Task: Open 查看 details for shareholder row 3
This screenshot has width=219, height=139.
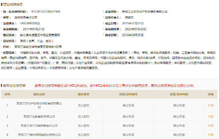Action: pos(211,126)
